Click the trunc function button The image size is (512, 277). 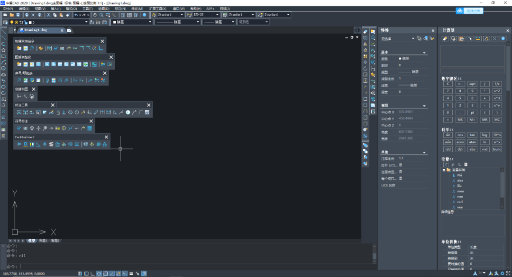[x=497, y=149]
